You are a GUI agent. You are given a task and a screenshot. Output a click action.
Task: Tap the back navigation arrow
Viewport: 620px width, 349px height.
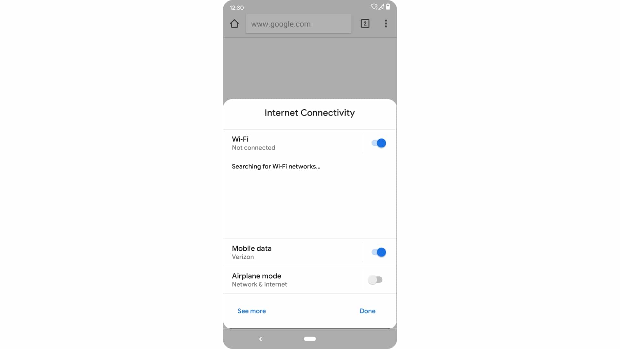tap(261, 339)
